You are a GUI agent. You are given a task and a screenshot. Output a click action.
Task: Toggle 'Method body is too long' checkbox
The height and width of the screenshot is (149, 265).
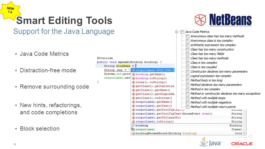pyautogui.click(x=187, y=80)
